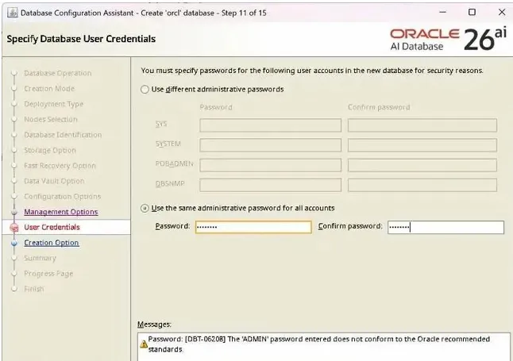Click the SYS confirm password field
Image resolution: width=513 pixels, height=361 pixels.
tap(422, 125)
